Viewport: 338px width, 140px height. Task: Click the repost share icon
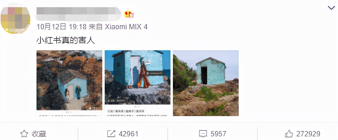click(111, 134)
